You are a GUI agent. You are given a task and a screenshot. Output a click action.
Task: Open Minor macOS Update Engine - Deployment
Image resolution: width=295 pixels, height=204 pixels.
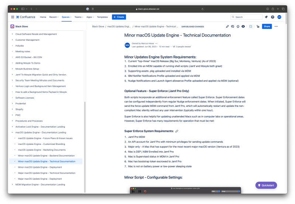point(40,167)
